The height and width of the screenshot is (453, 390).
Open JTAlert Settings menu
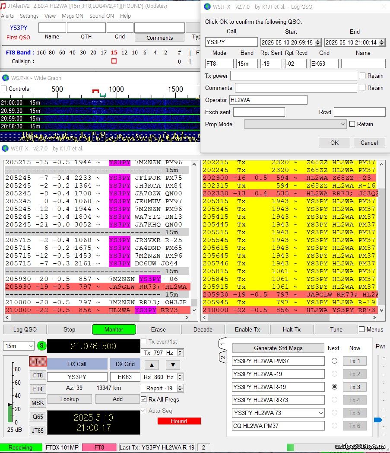pos(29,16)
